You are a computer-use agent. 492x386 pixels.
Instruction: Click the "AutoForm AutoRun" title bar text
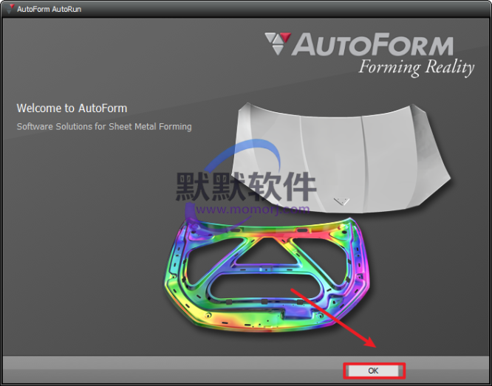click(x=49, y=7)
